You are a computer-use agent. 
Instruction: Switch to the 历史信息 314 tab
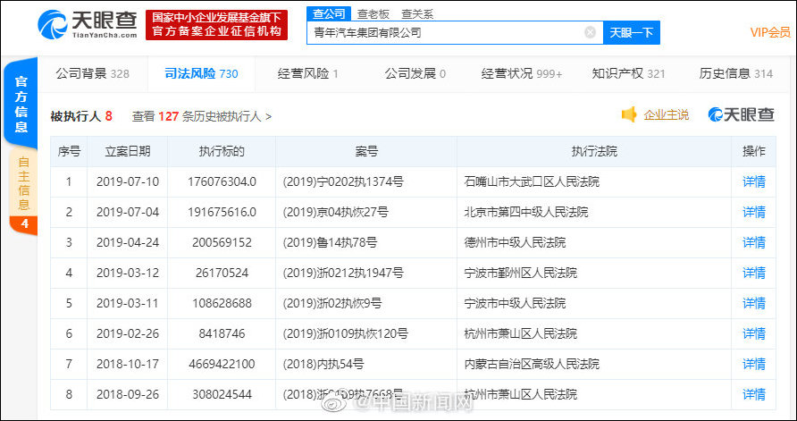[x=736, y=73]
